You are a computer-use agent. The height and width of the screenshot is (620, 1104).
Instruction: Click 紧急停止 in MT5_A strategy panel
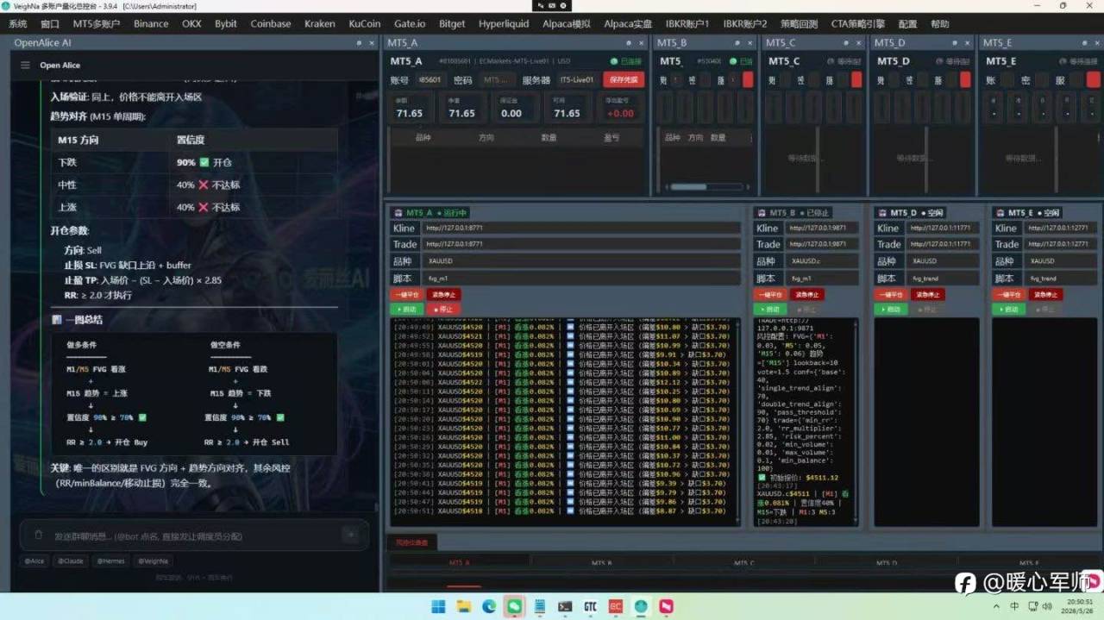click(x=443, y=294)
